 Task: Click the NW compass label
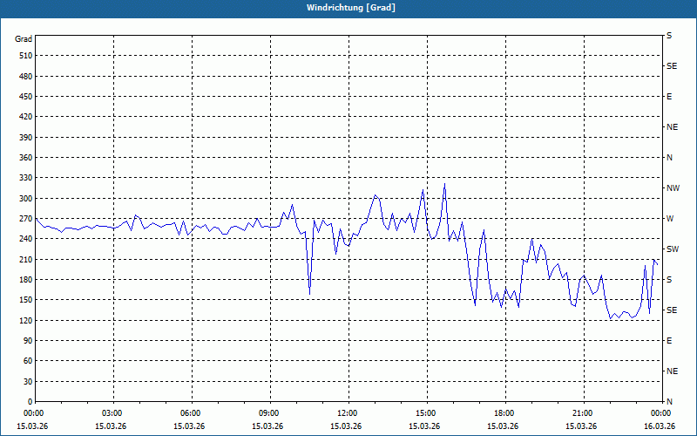tap(673, 188)
